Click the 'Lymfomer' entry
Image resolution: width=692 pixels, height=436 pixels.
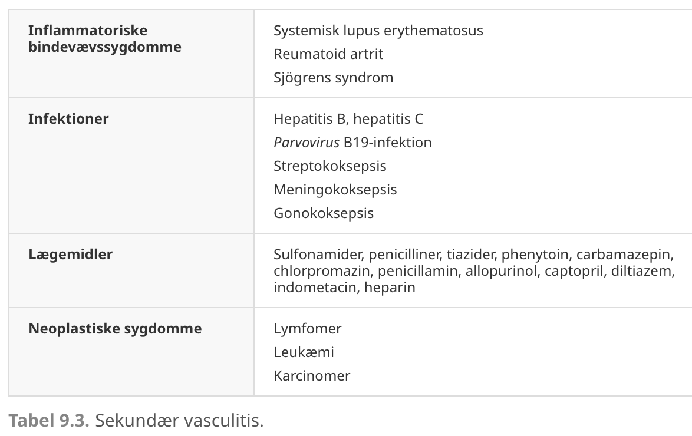point(308,329)
